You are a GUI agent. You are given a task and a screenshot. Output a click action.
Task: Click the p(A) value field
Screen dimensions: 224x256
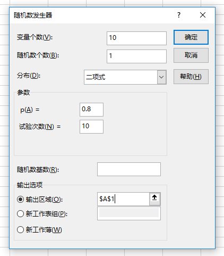pos(91,110)
